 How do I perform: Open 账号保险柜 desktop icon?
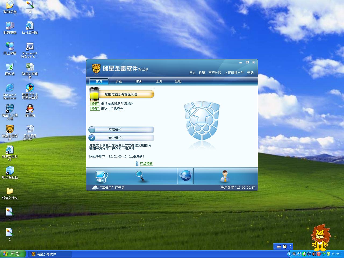tap(10, 173)
